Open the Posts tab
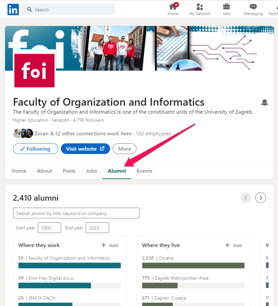This screenshot has width=278, height=306. 69,171
